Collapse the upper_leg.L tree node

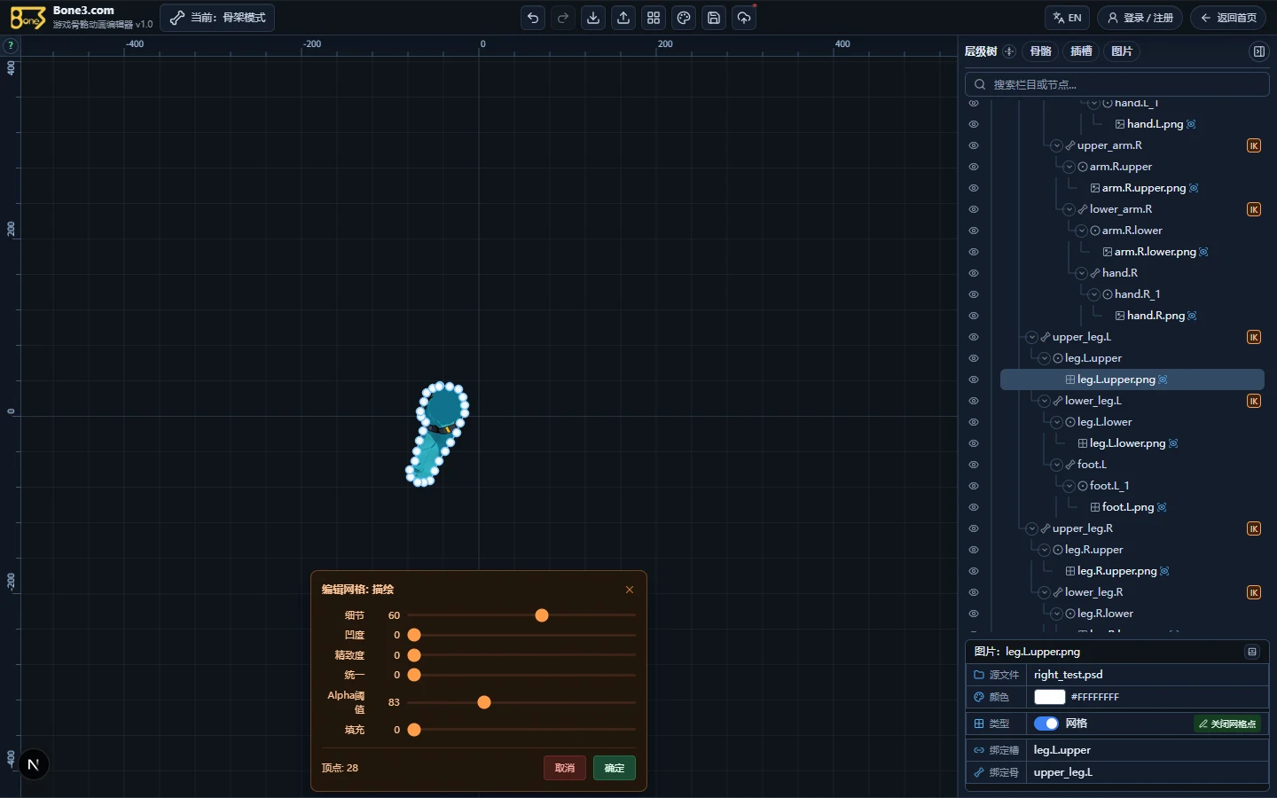(x=1032, y=337)
